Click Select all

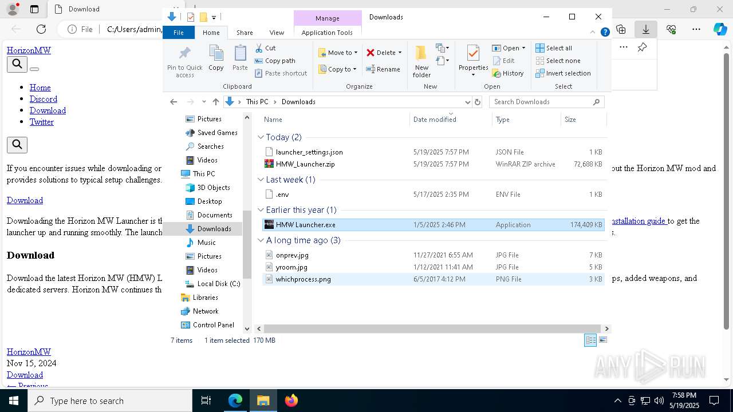click(554, 48)
